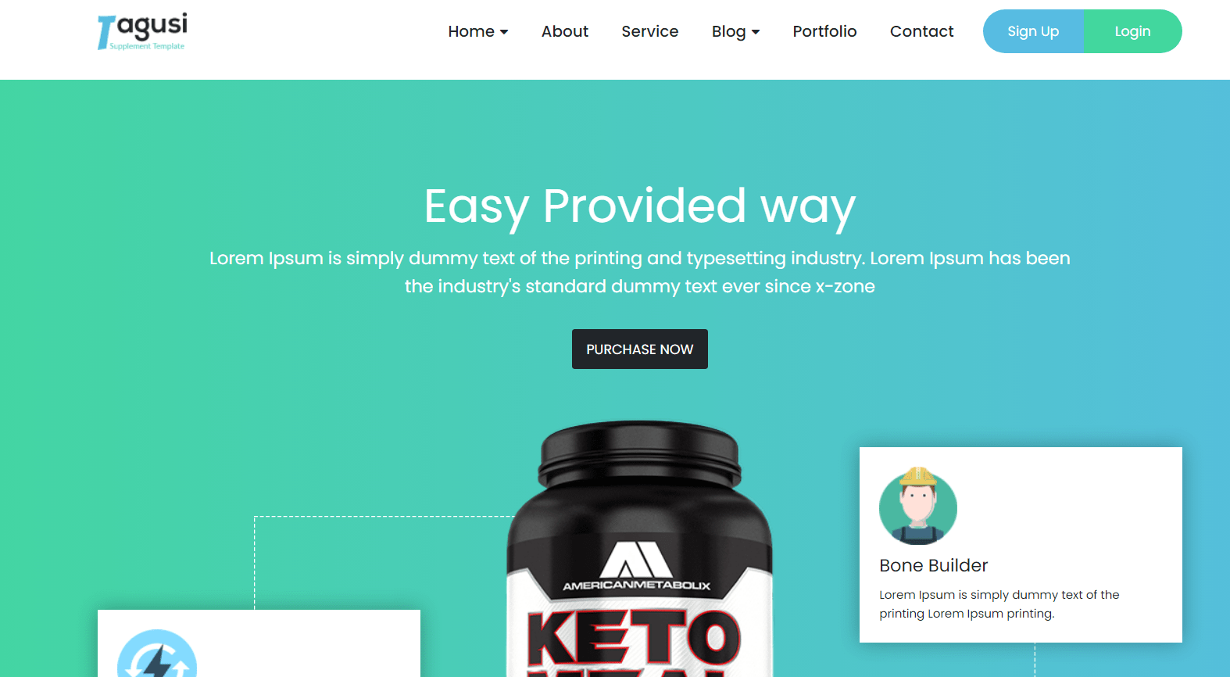Expand the Home dropdown arrow

pyautogui.click(x=504, y=32)
